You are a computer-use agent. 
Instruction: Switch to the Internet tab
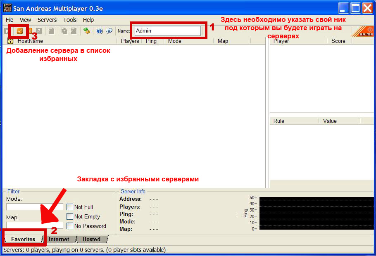pos(59,239)
